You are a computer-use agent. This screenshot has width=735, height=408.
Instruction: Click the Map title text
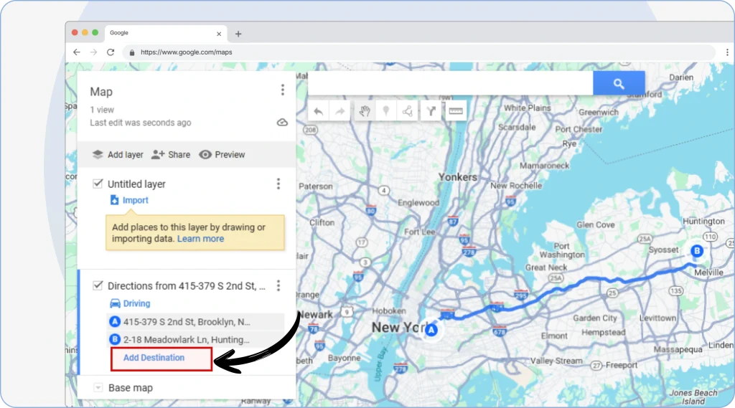coord(101,92)
